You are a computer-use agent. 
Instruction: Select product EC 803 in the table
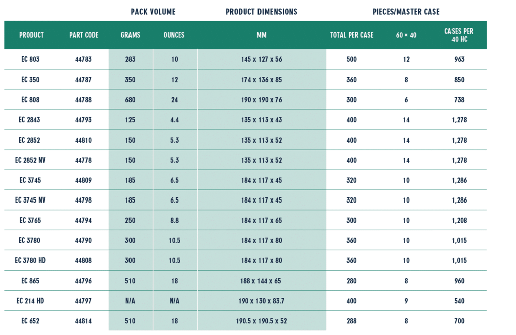pos(30,59)
